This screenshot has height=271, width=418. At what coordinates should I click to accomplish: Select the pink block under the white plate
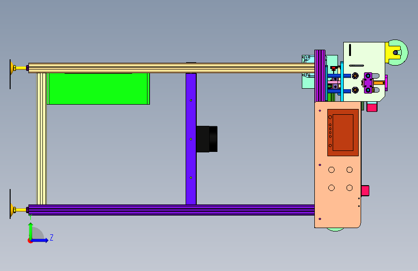click(372, 107)
